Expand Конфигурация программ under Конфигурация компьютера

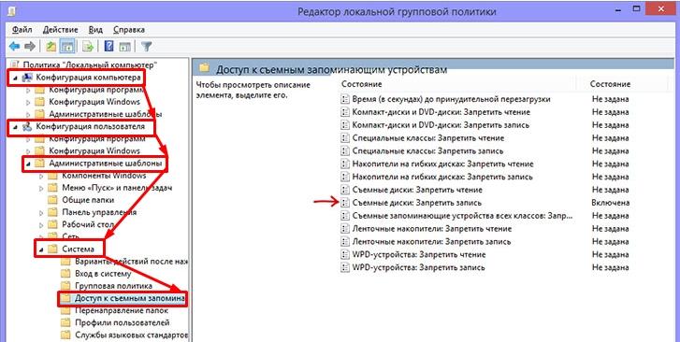[x=28, y=91]
